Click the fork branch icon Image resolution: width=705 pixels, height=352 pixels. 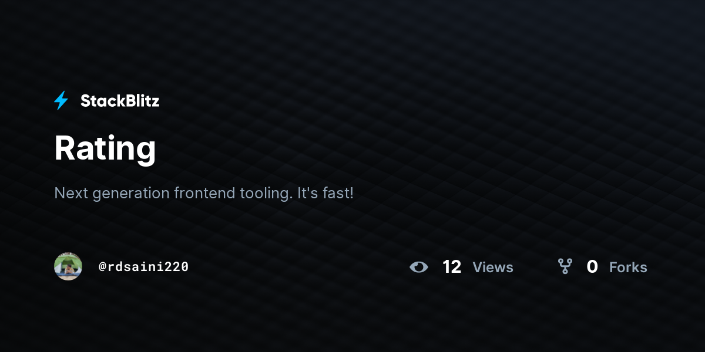[x=565, y=267]
